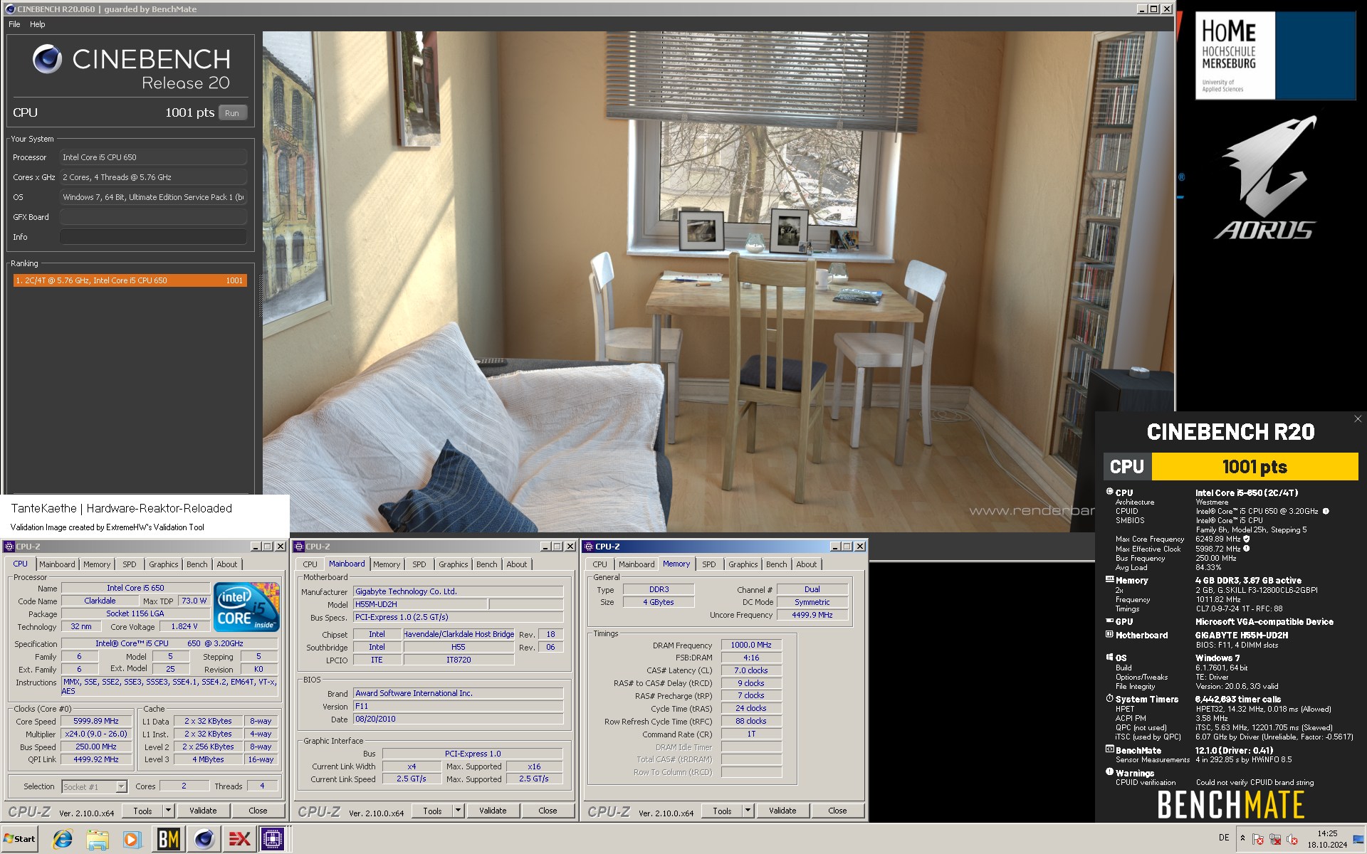Click the Motherboard section icon in BenchMate panel

pyautogui.click(x=1109, y=635)
